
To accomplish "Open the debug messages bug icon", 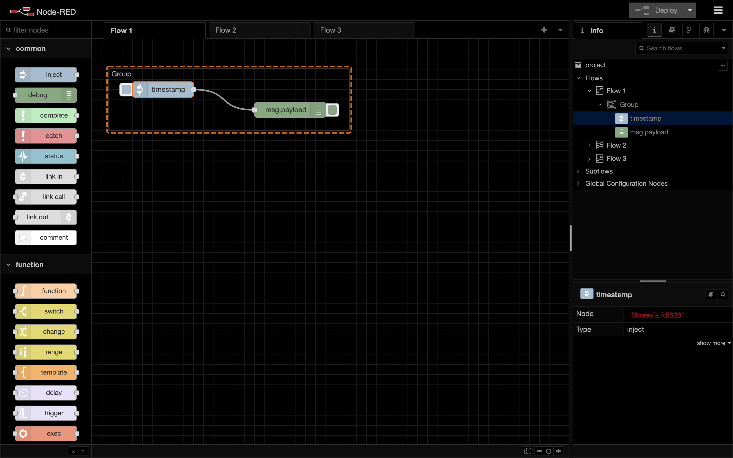I will click(706, 30).
